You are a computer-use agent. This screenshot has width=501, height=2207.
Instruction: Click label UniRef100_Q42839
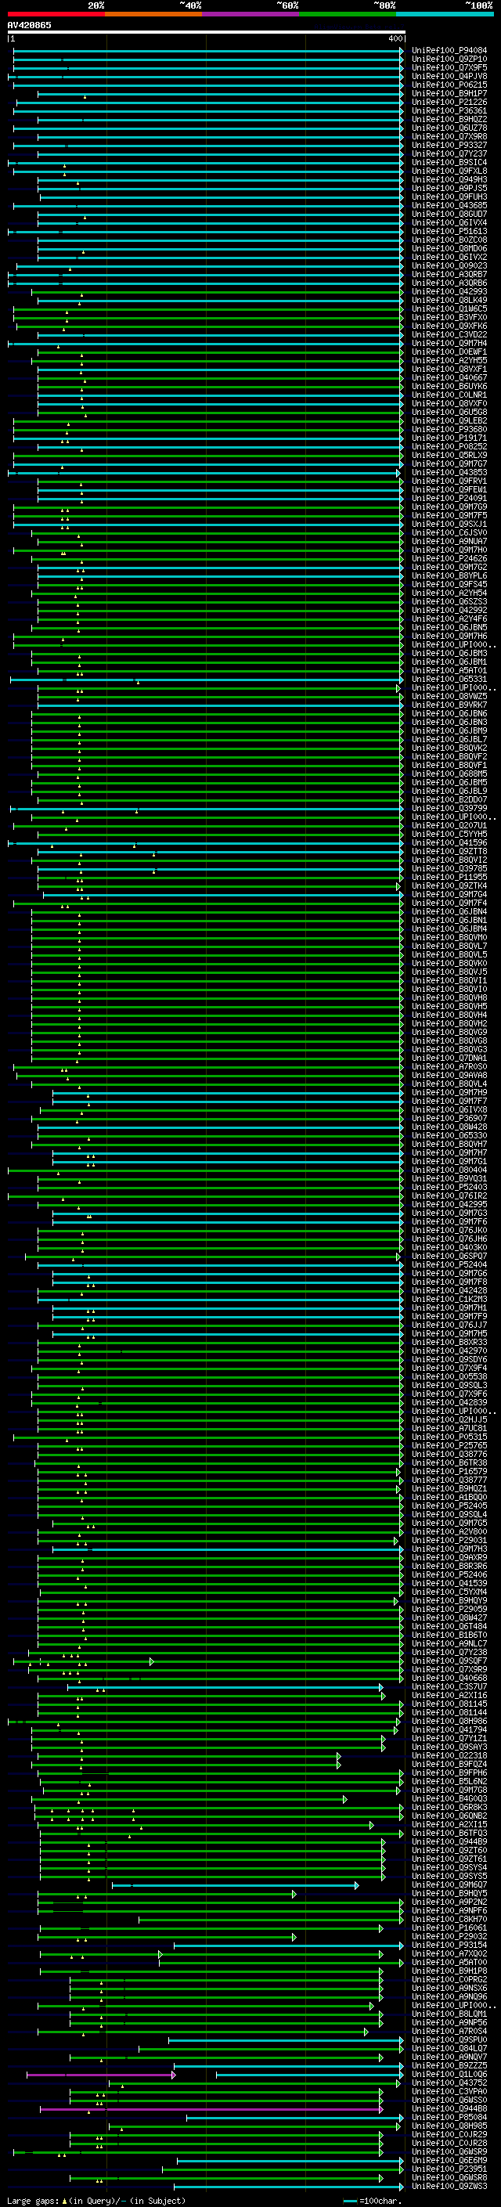click(x=449, y=1402)
